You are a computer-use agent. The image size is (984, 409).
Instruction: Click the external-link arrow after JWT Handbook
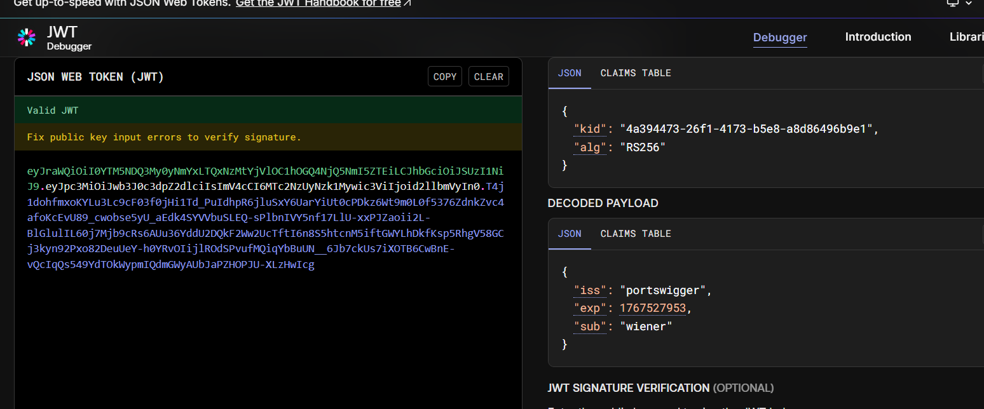(x=407, y=3)
